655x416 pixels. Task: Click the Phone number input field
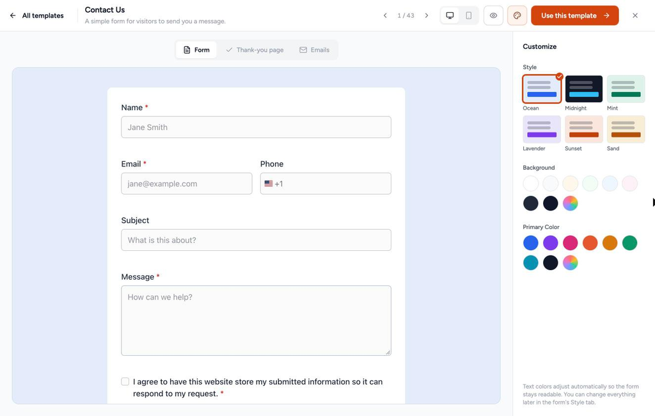(x=326, y=184)
